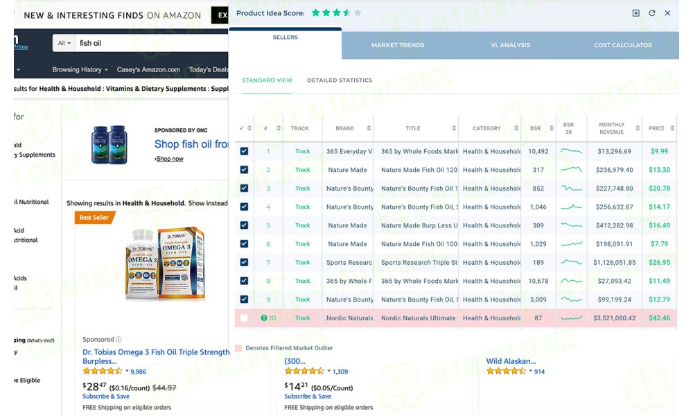This screenshot has height=416, width=693.
Task: Expand the Browsing History dropdown
Action: click(x=80, y=69)
